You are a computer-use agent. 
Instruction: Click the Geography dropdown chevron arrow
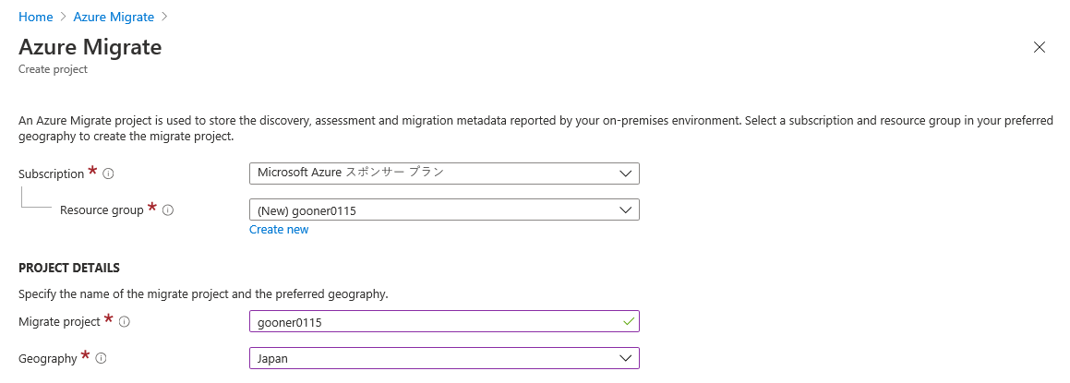click(x=625, y=358)
